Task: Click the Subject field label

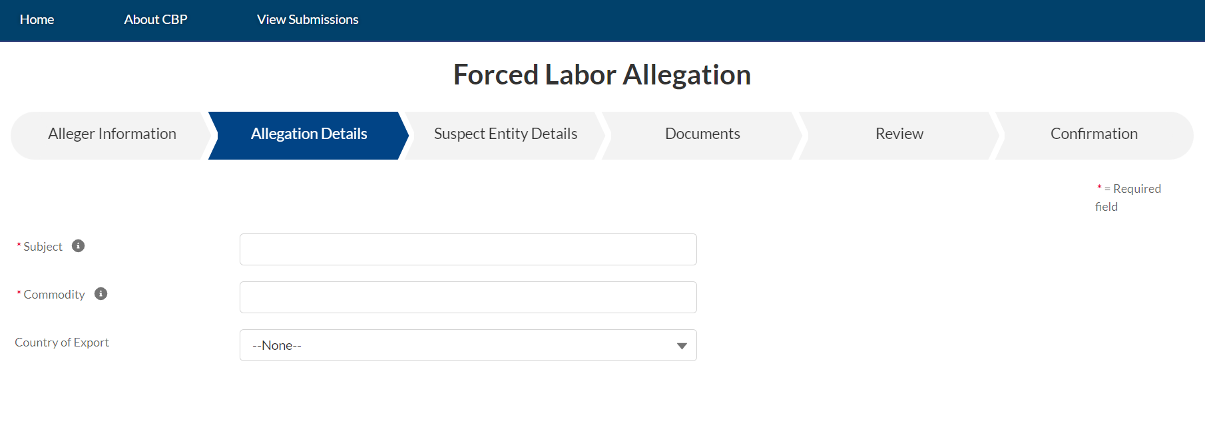Action: tap(43, 247)
